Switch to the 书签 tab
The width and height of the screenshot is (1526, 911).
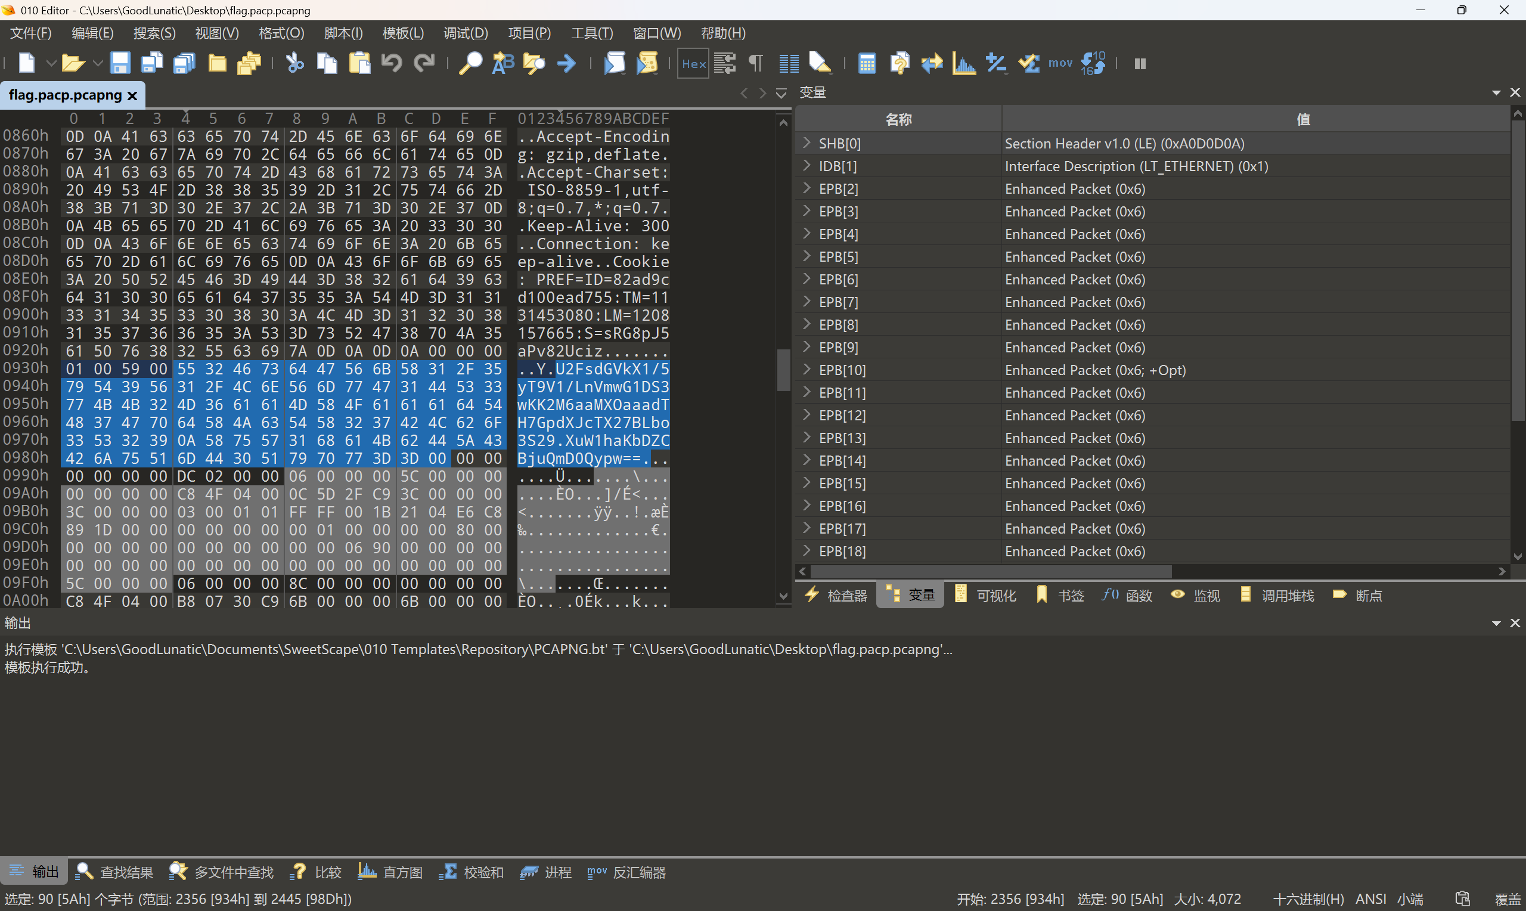[x=1060, y=596]
